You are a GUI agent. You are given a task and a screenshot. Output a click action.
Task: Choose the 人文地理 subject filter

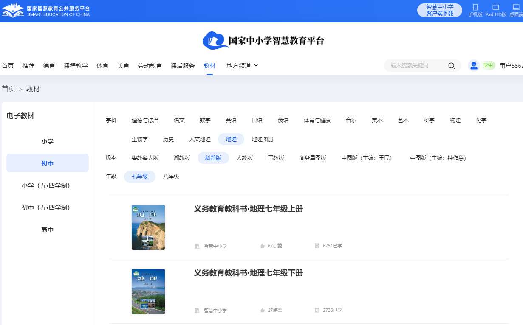coord(200,139)
